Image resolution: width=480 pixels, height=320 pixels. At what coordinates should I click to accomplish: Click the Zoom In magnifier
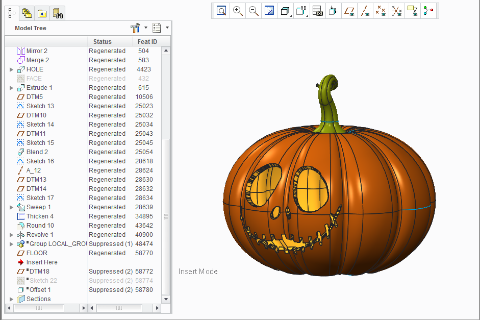[238, 11]
